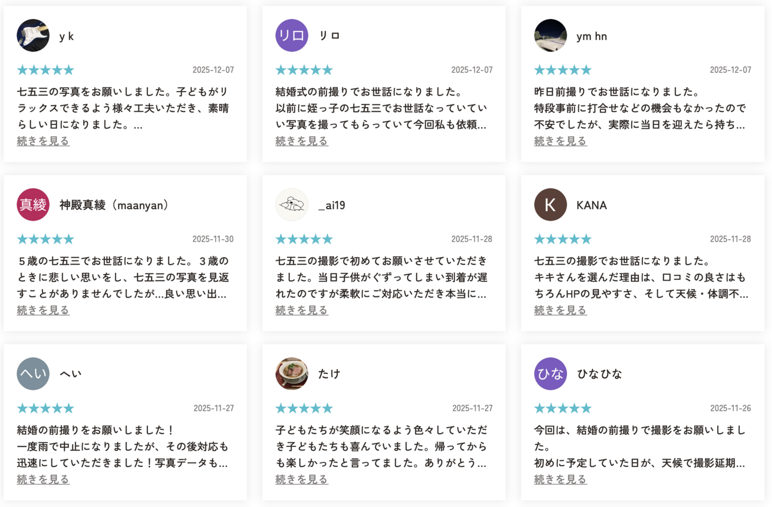The height and width of the screenshot is (507, 772).
Task: Click _ai19's sketch drawing avatar
Action: tap(292, 205)
